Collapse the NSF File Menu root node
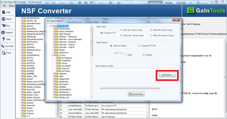The image size is (227, 119). pyautogui.click(x=50, y=26)
